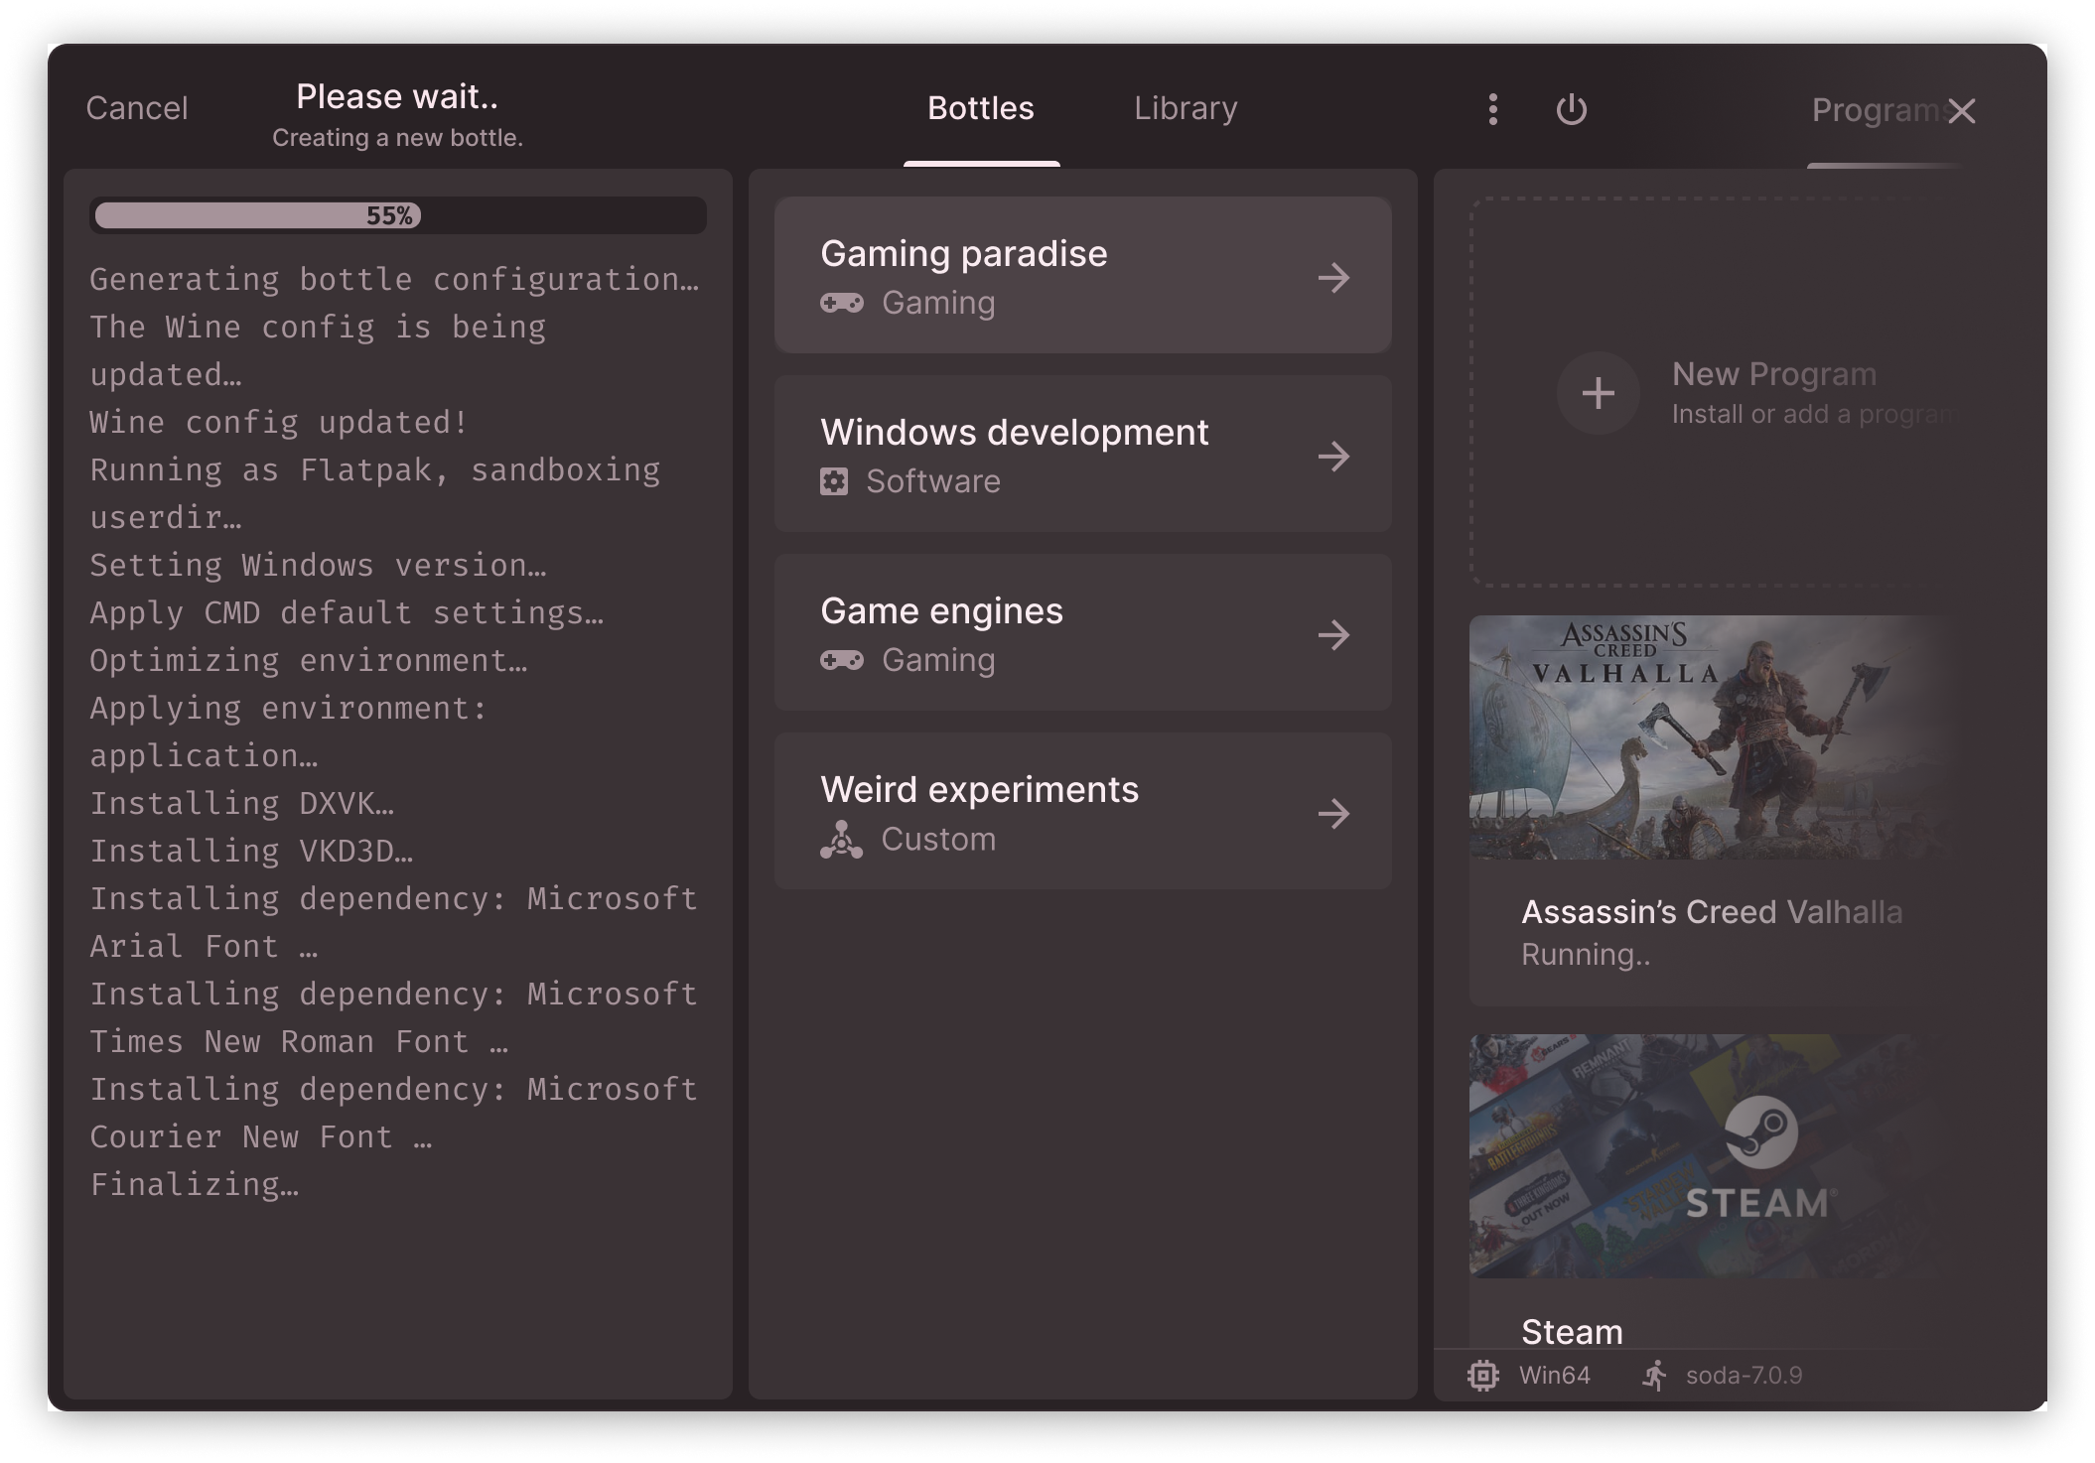
Task: Open Game engines via its arrow
Action: [1333, 634]
